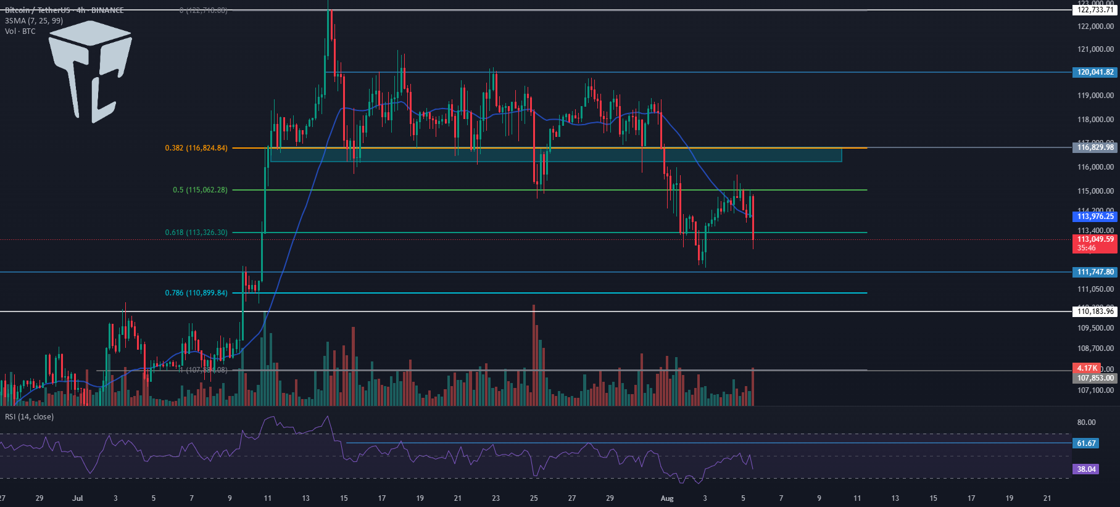
Task: Click the Bitcoin / TetherUS symbol title
Action: [64, 10]
